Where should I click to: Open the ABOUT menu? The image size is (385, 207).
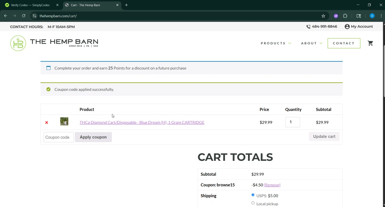pos(309,43)
